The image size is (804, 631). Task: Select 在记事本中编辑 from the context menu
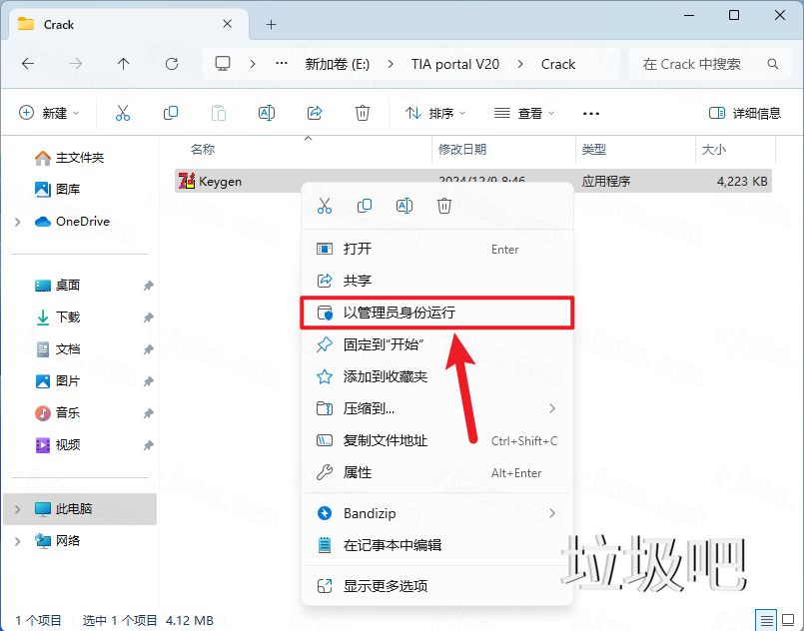point(395,544)
